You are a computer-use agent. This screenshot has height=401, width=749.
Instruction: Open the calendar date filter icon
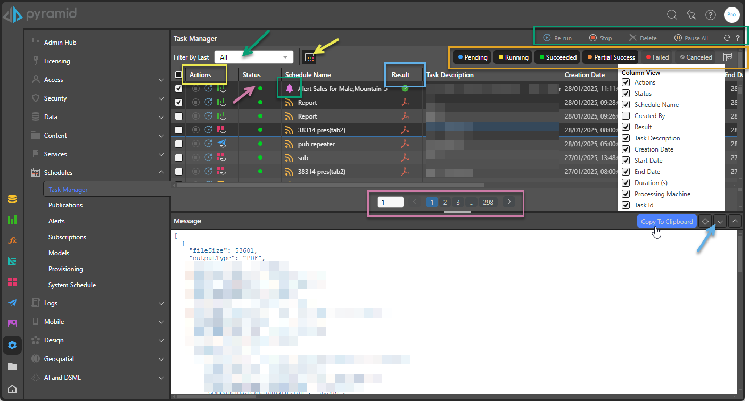(309, 57)
